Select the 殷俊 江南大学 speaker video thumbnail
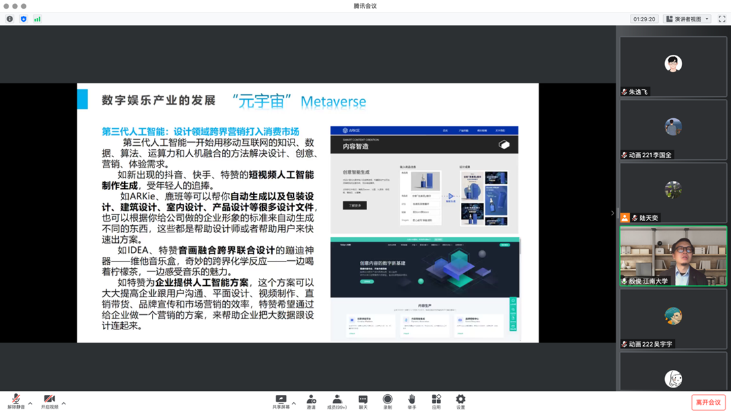 point(673,256)
